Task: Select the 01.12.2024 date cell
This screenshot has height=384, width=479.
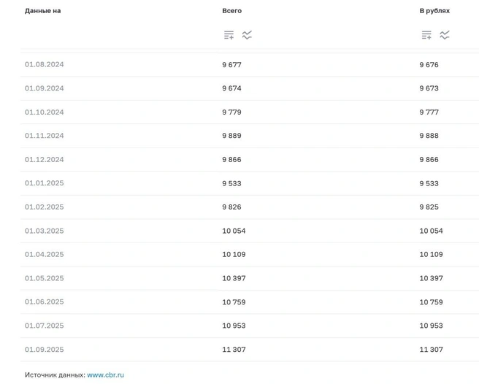Action: point(45,159)
